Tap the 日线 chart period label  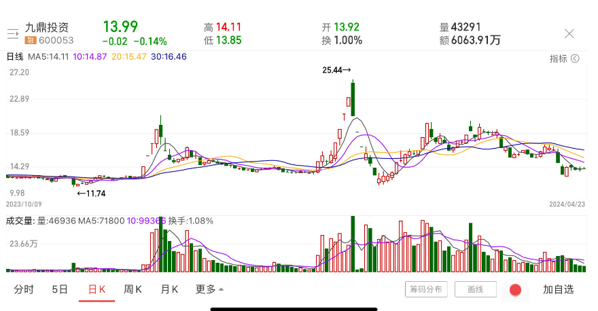pos(15,58)
